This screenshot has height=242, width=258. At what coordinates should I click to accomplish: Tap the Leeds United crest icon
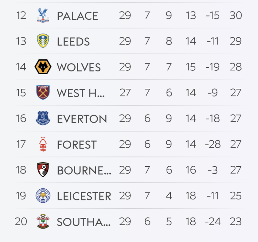(43, 41)
